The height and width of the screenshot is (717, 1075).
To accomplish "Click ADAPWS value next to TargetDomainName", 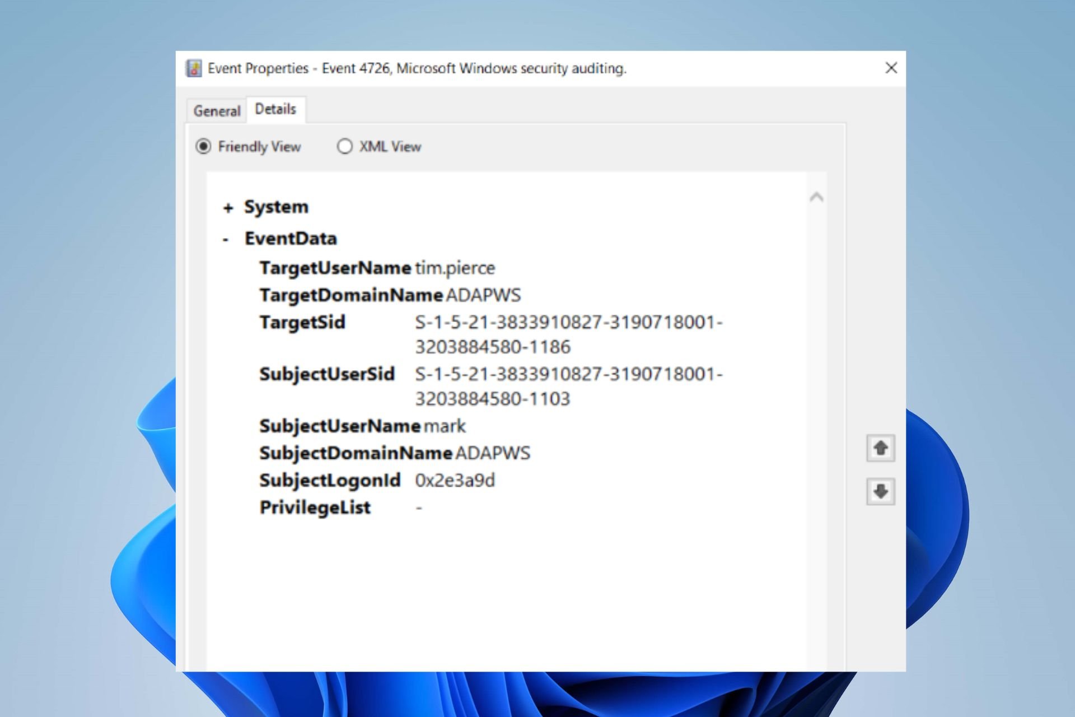I will coord(483,295).
